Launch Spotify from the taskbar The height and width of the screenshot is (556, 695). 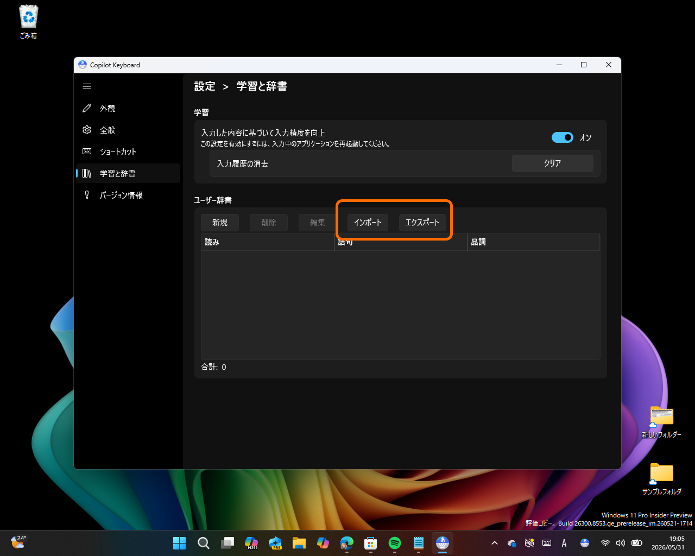pos(395,543)
